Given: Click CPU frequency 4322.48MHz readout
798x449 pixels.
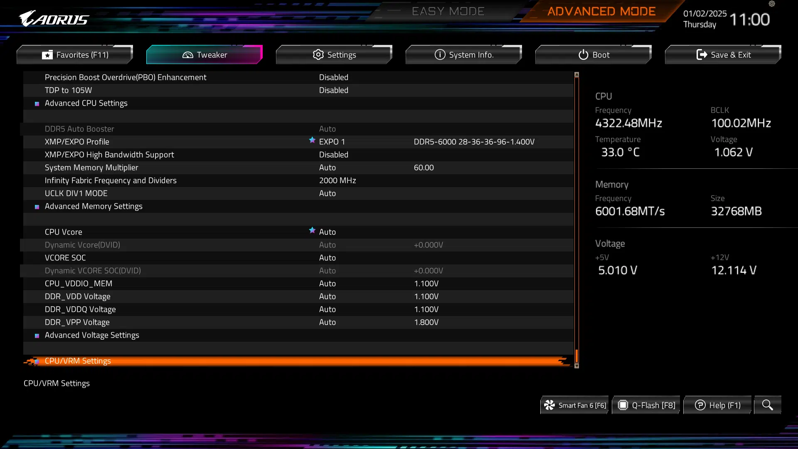Looking at the screenshot, I should tap(628, 123).
